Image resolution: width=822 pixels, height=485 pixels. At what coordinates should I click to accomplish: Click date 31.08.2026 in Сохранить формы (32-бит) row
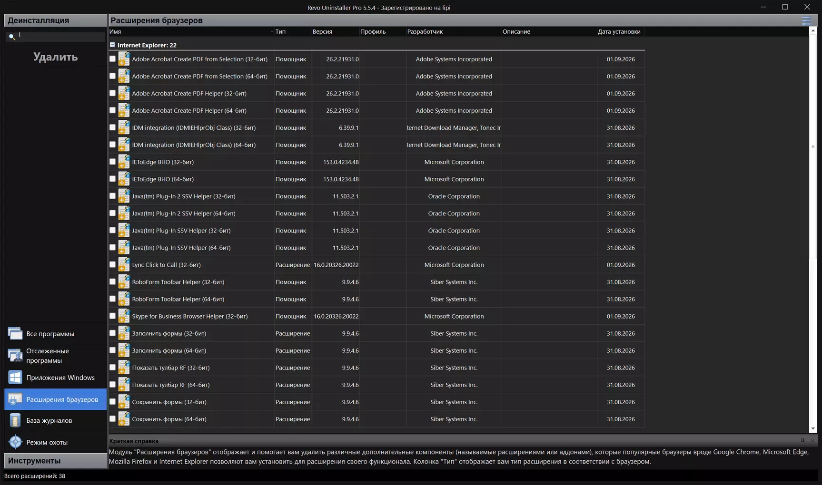pyautogui.click(x=621, y=402)
